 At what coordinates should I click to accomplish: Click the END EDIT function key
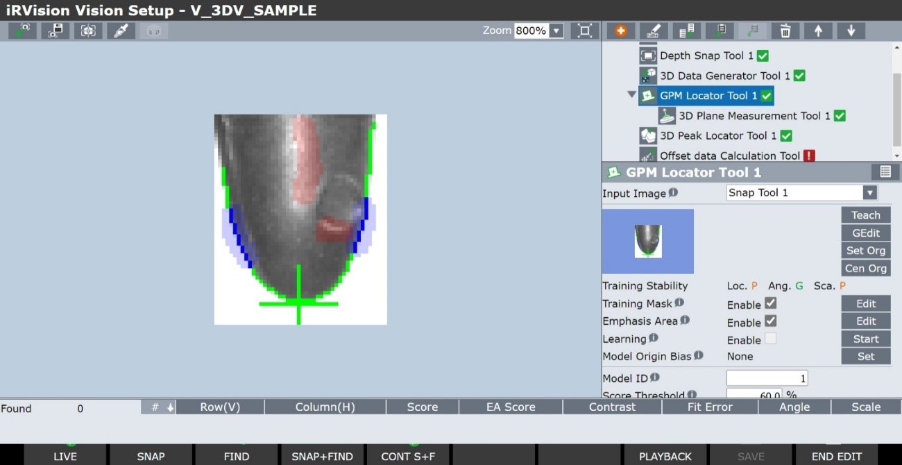(837, 456)
